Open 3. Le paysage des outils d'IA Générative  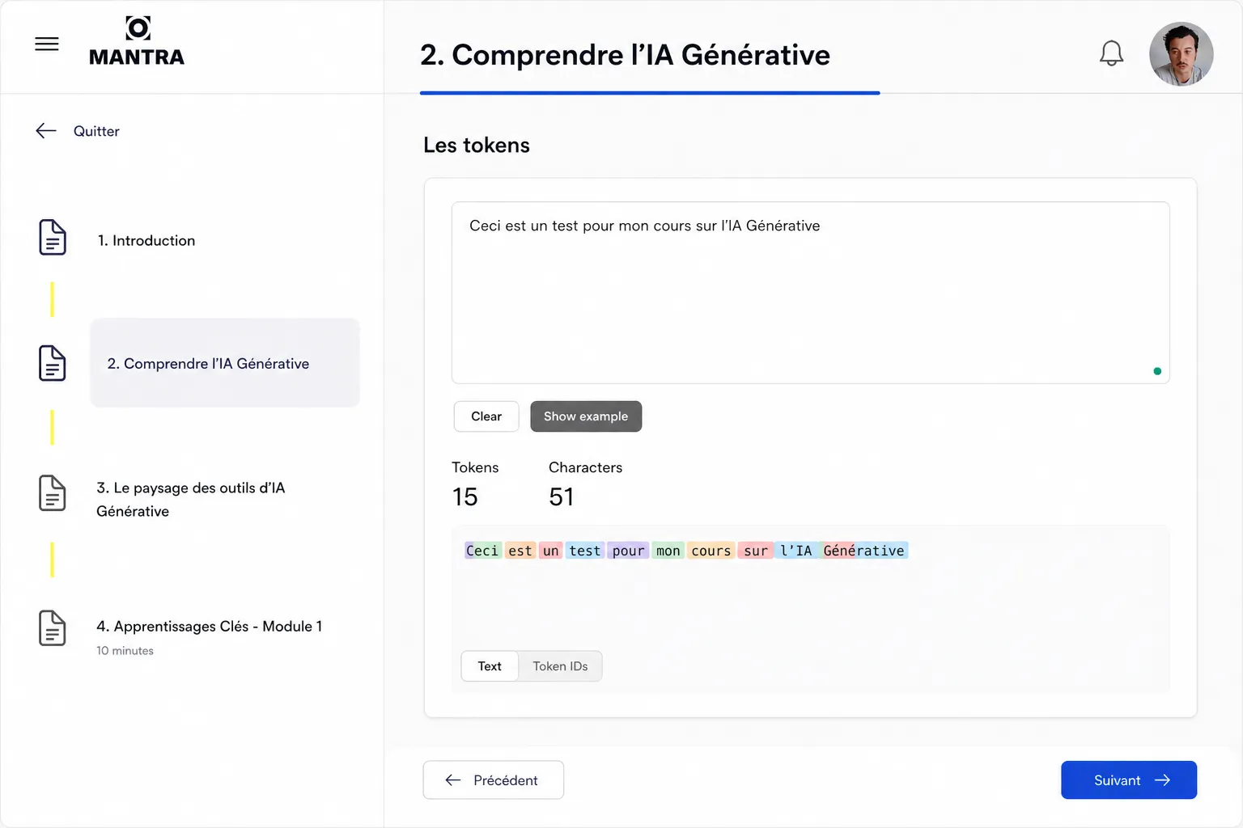191,499
